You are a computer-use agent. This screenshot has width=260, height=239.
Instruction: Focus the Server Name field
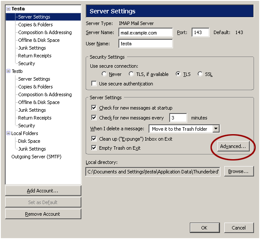145,32
